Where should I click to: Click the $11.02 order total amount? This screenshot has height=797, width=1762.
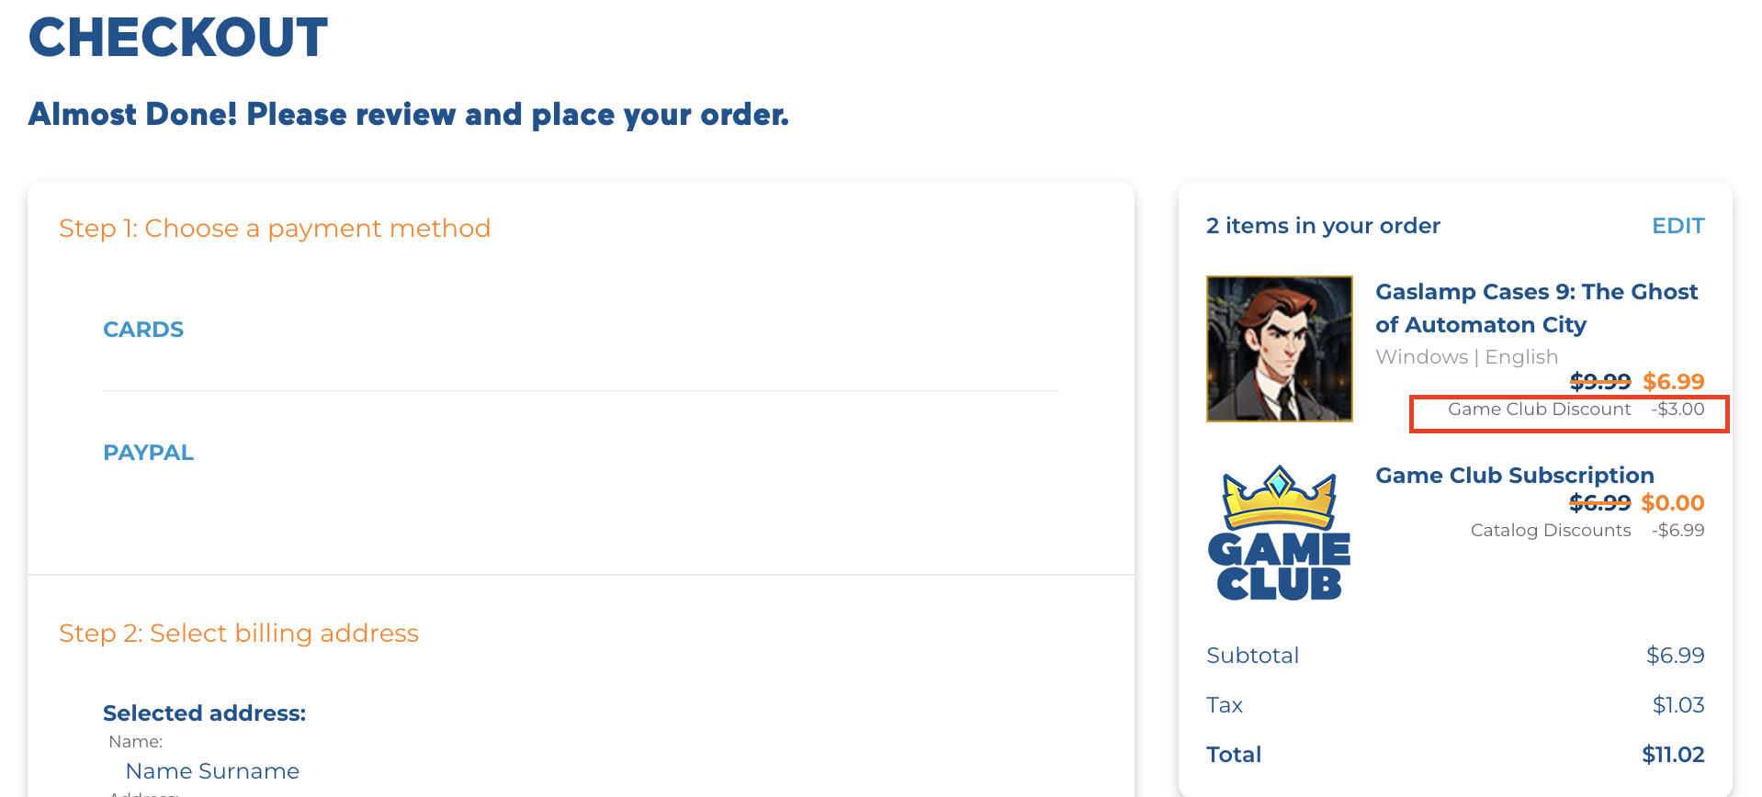[x=1672, y=755]
